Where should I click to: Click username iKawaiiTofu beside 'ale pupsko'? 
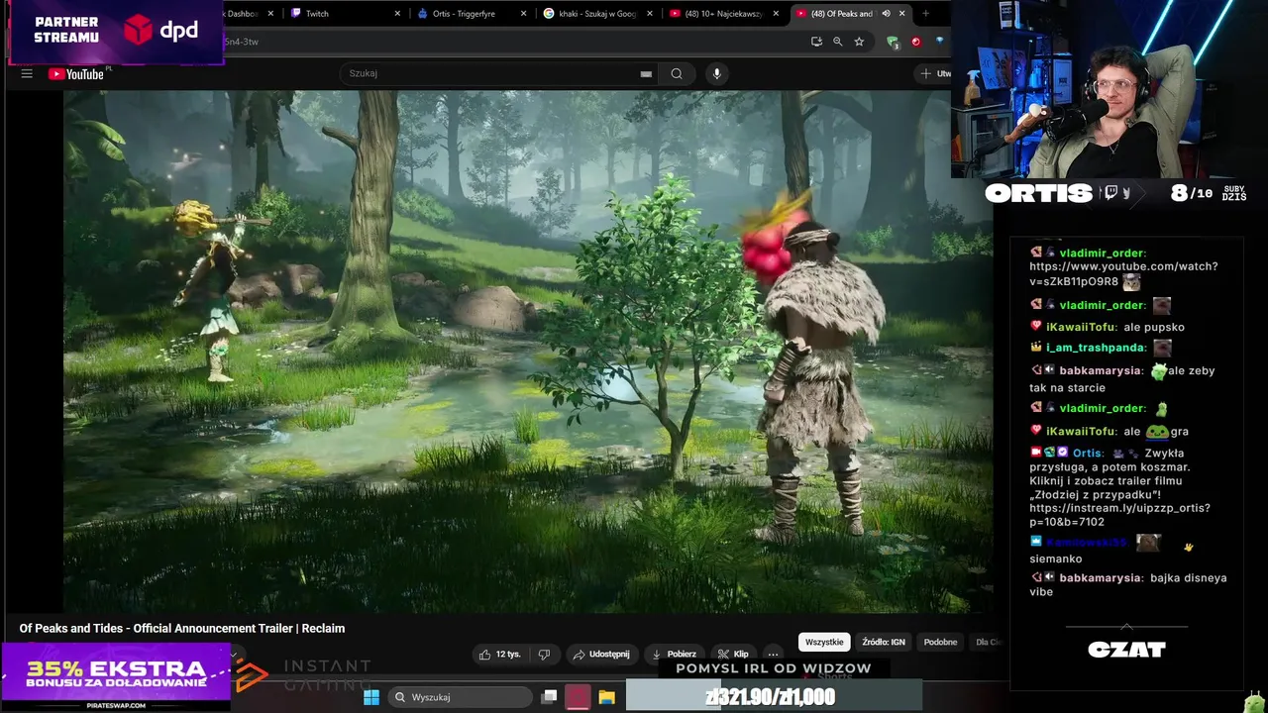[x=1082, y=327]
